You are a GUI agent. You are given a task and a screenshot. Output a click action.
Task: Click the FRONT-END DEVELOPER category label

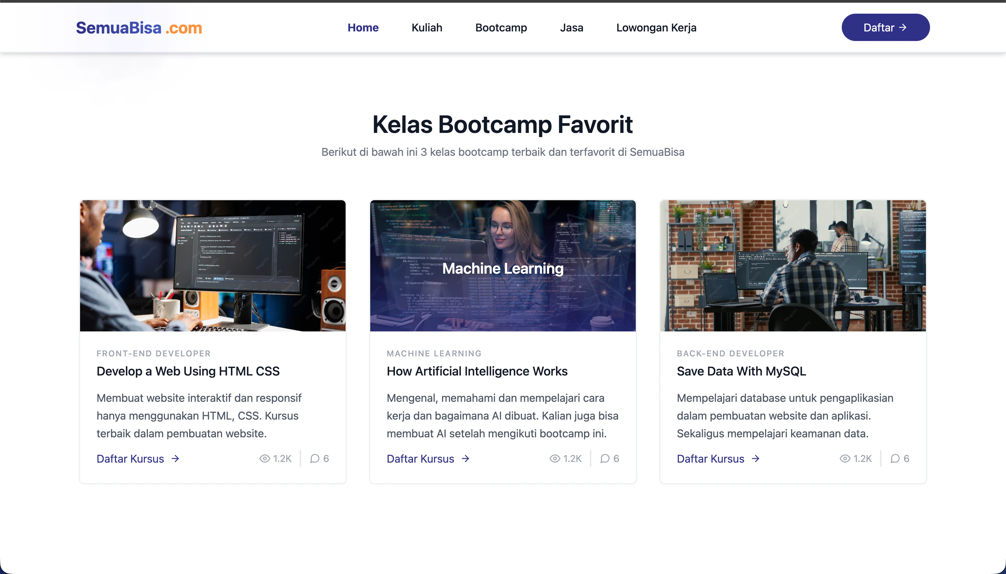click(x=154, y=353)
